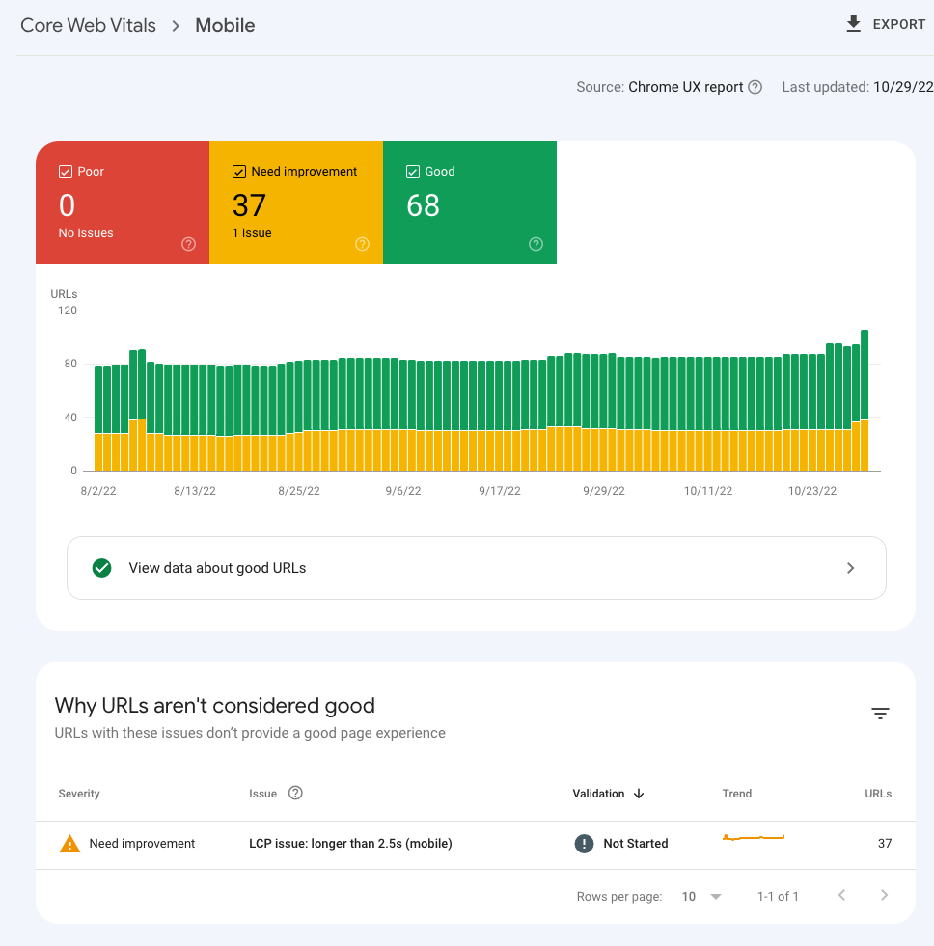934x946 pixels.
Task: Click the trend sparkline for the LCP issue
Action: 753,839
